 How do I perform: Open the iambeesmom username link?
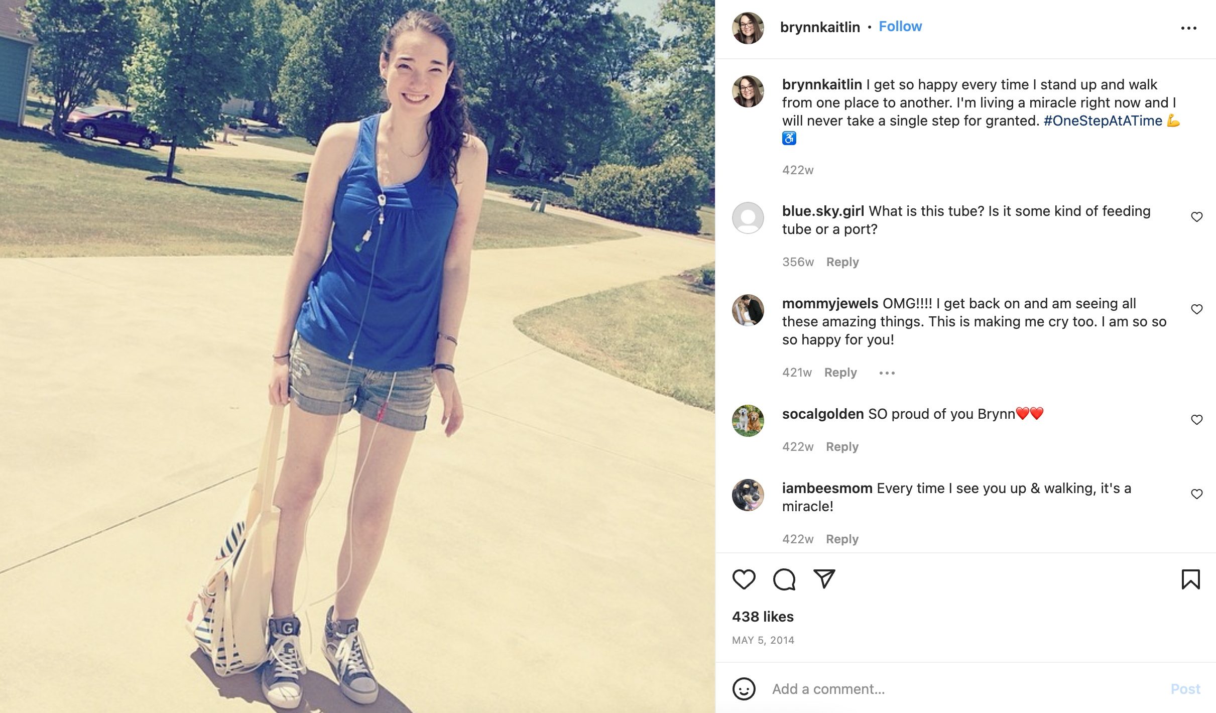[827, 489]
